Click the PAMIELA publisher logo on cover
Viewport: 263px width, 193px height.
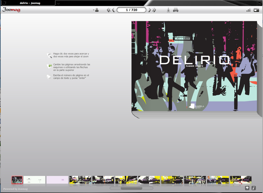196,106
